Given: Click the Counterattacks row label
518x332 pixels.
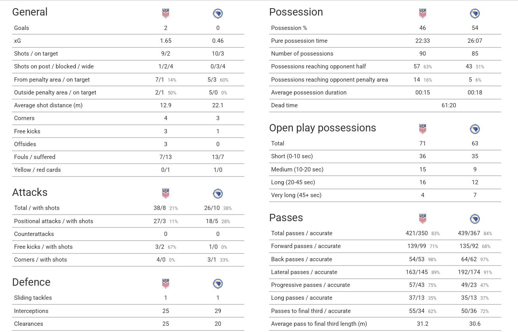Looking at the screenshot, I should click(x=34, y=234).
